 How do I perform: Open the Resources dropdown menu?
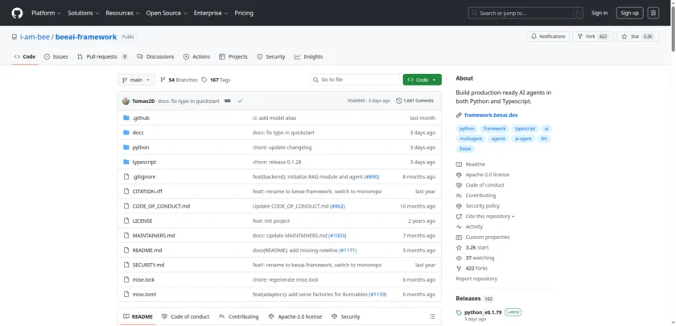click(122, 13)
